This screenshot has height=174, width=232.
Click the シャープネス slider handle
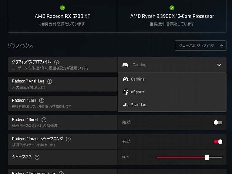point(207,157)
